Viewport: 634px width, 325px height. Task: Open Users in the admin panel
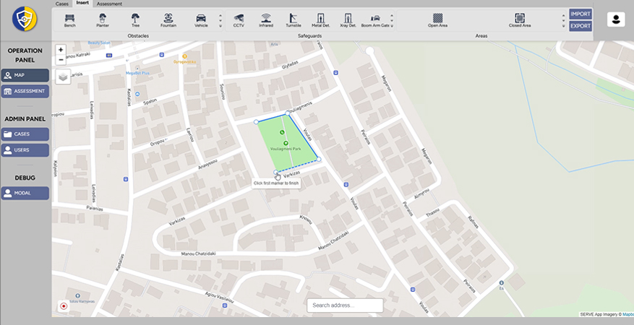point(25,150)
